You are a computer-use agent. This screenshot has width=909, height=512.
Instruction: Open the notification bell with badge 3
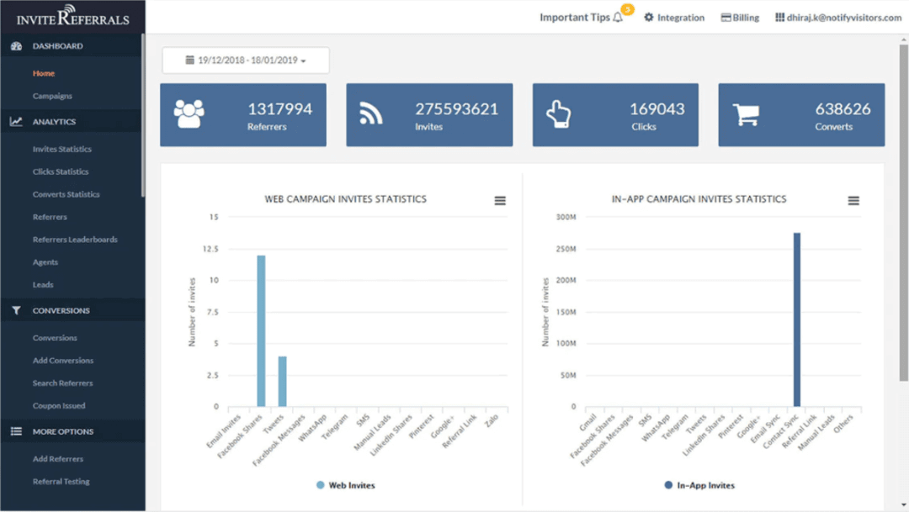pos(620,15)
